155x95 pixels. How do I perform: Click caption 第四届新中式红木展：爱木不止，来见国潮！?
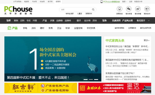(x=38, y=77)
